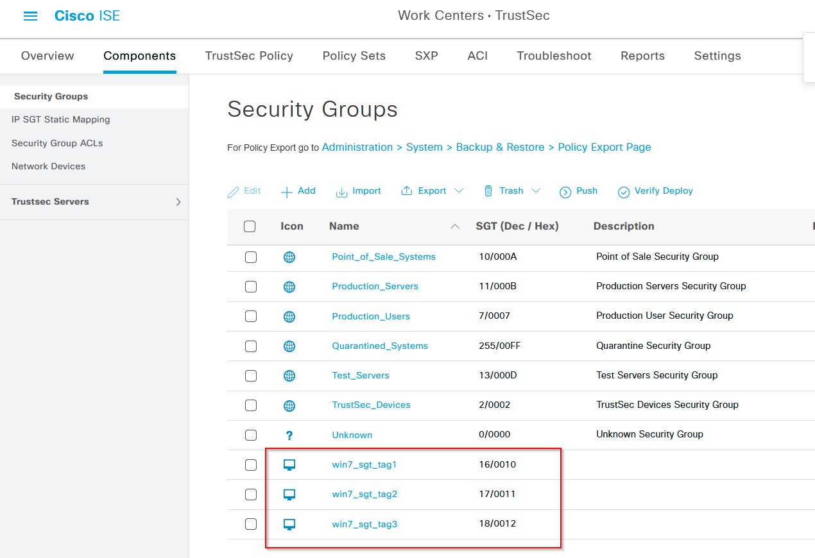Open the win7_sgt_tag1 group link
This screenshot has height=558, width=815.
point(365,464)
